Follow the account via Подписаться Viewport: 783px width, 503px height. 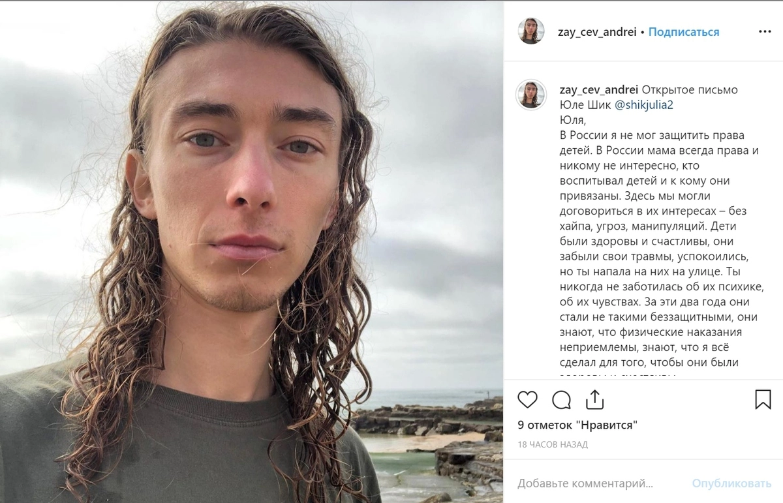click(x=684, y=32)
